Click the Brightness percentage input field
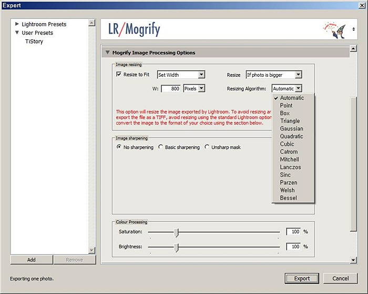 click(x=293, y=247)
